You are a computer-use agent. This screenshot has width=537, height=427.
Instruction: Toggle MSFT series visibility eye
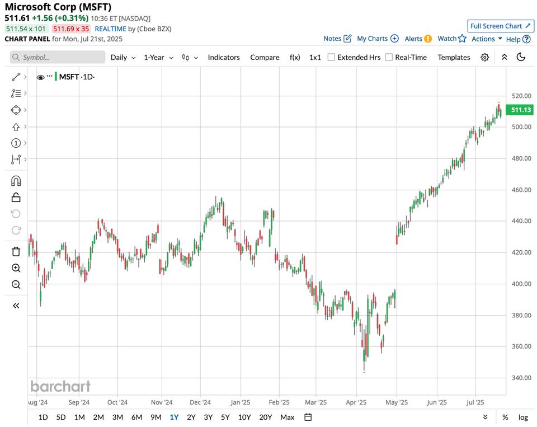click(x=40, y=77)
